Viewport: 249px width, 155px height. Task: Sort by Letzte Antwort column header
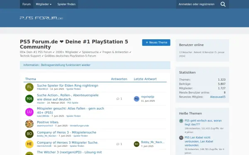coord(145,79)
